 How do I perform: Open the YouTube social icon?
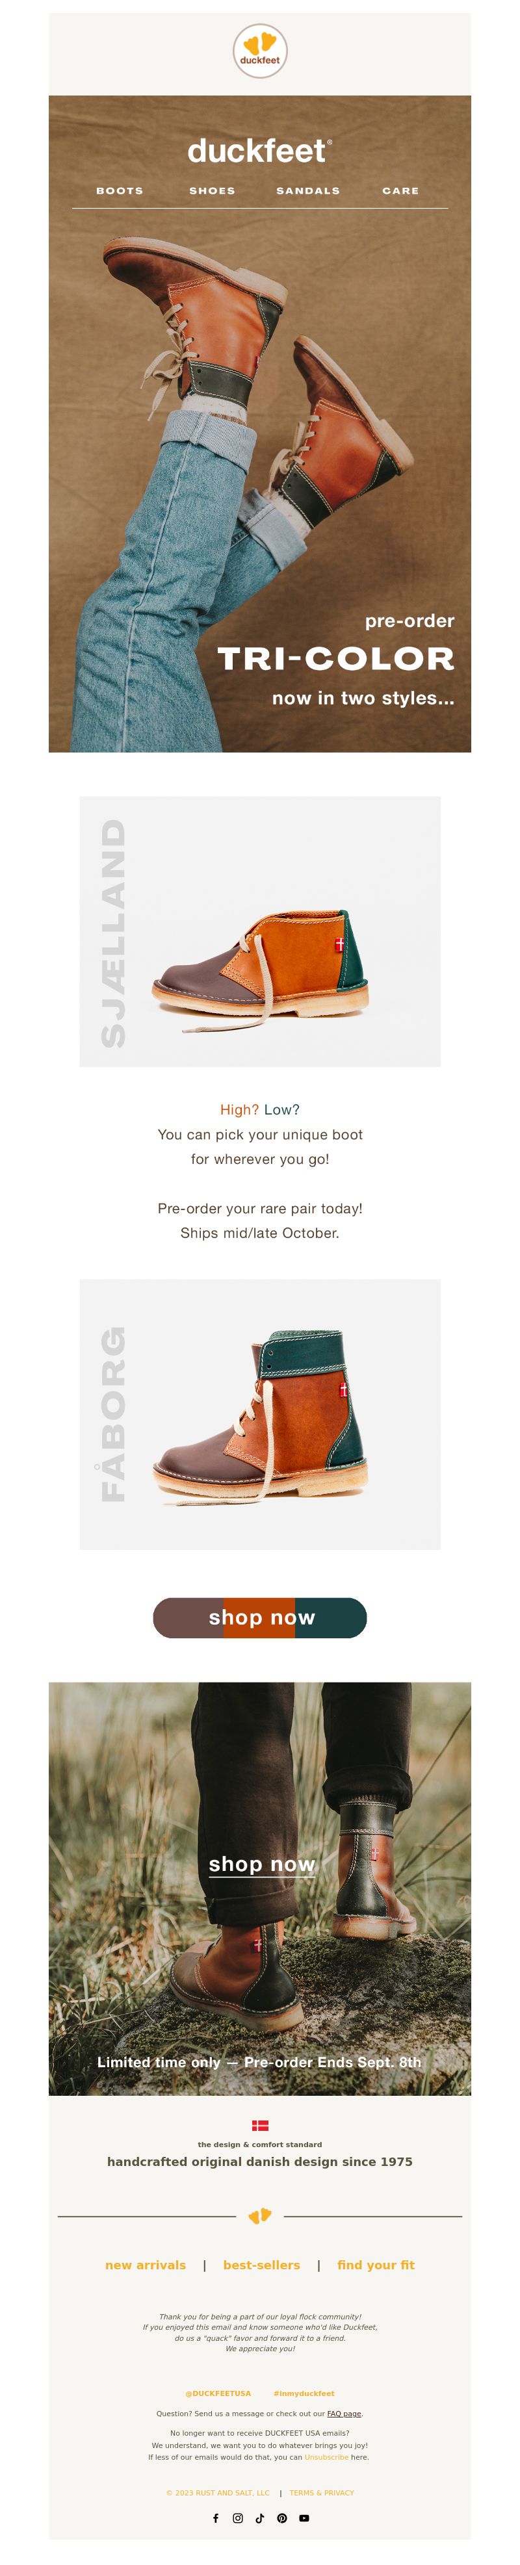click(x=304, y=2517)
